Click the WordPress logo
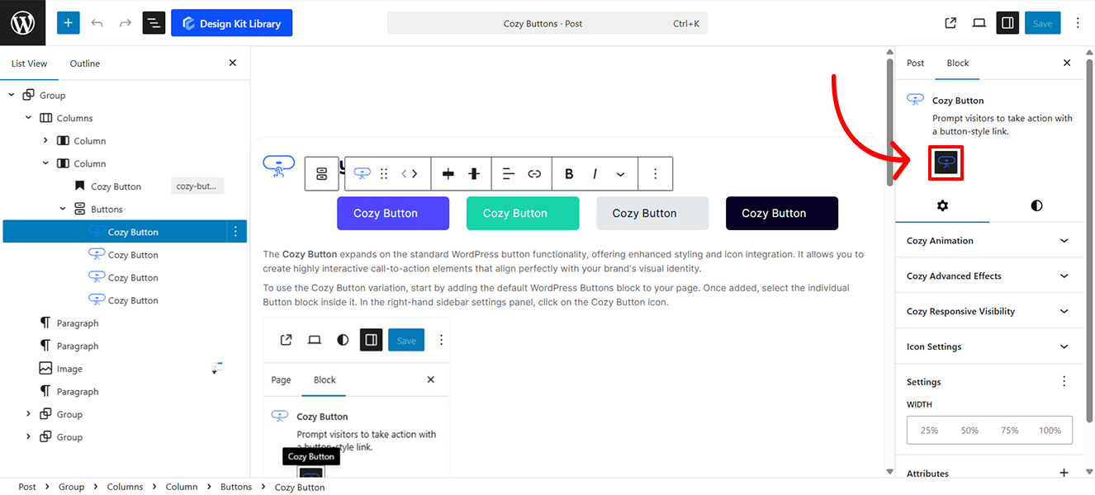Screen dimensions: 1095x495 [23, 23]
